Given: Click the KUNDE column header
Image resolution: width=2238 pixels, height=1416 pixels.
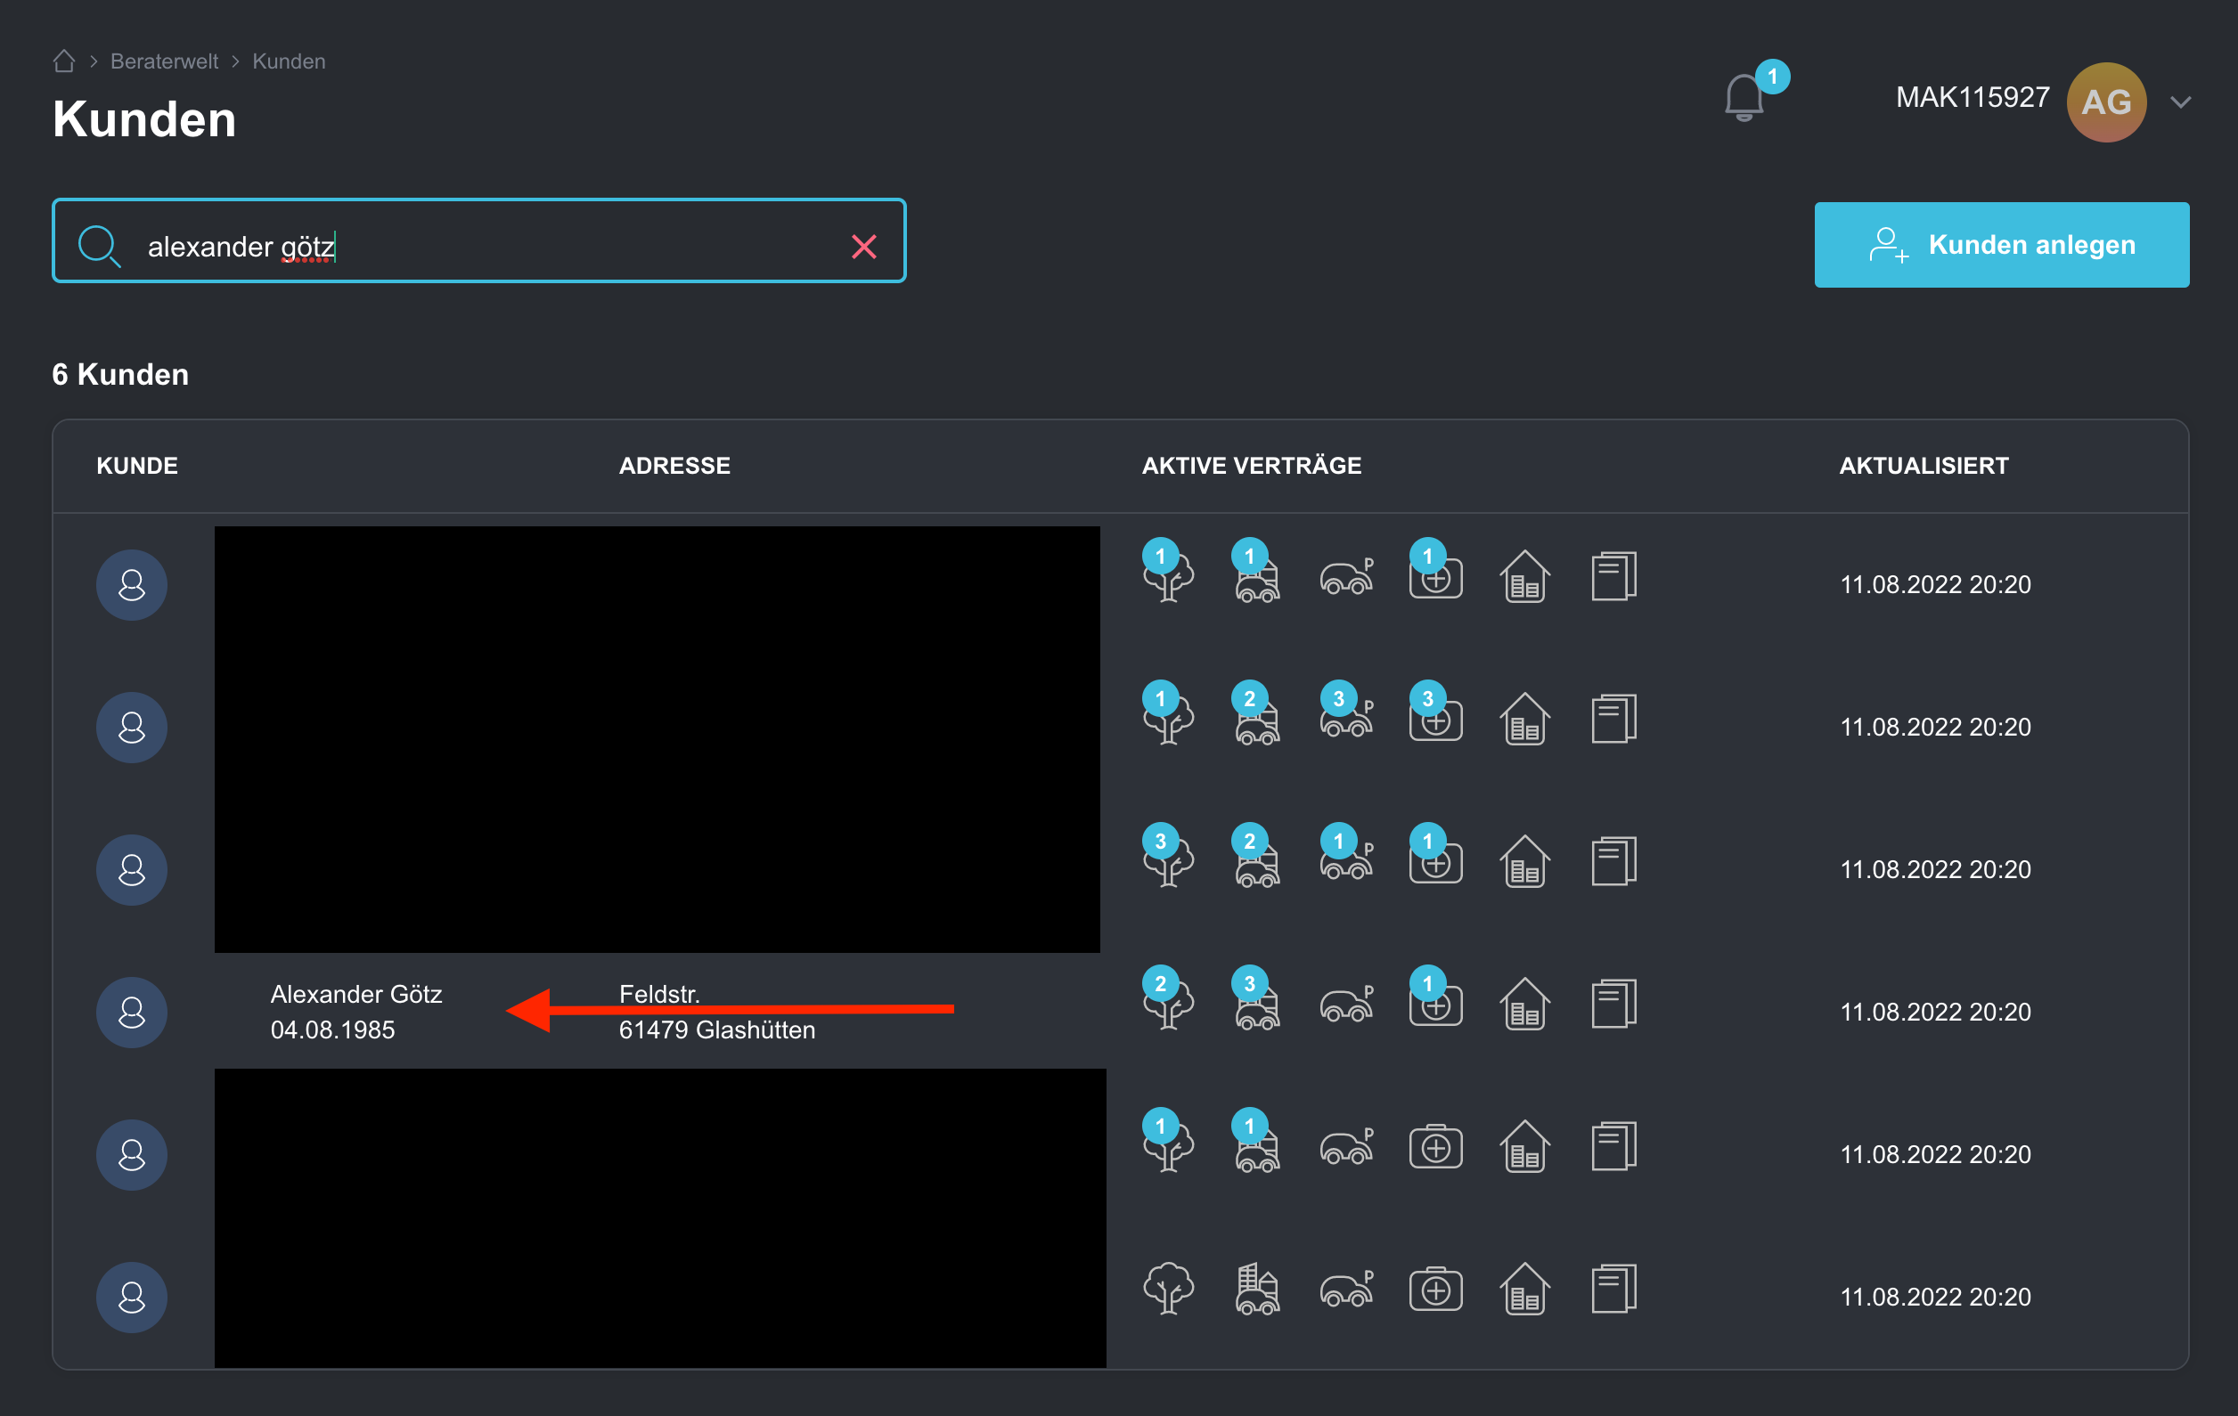Looking at the screenshot, I should pyautogui.click(x=137, y=466).
